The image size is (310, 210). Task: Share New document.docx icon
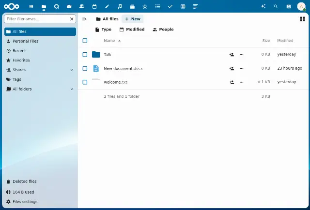(232, 69)
